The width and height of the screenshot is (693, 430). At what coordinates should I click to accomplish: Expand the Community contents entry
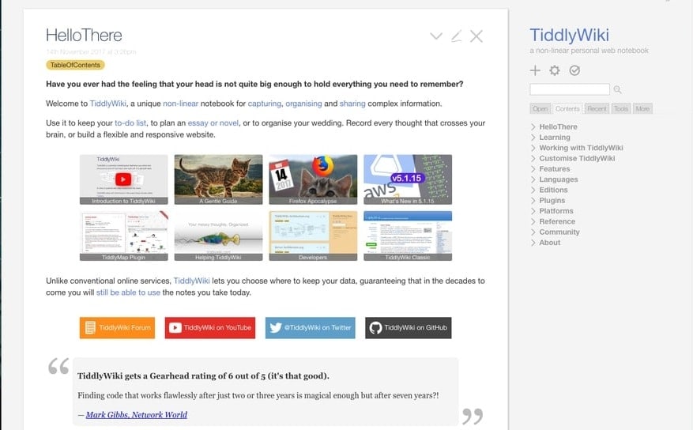coord(533,232)
